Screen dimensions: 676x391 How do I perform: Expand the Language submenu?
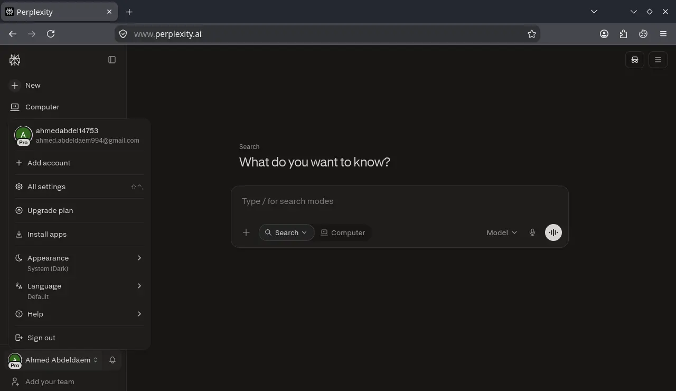pyautogui.click(x=79, y=291)
